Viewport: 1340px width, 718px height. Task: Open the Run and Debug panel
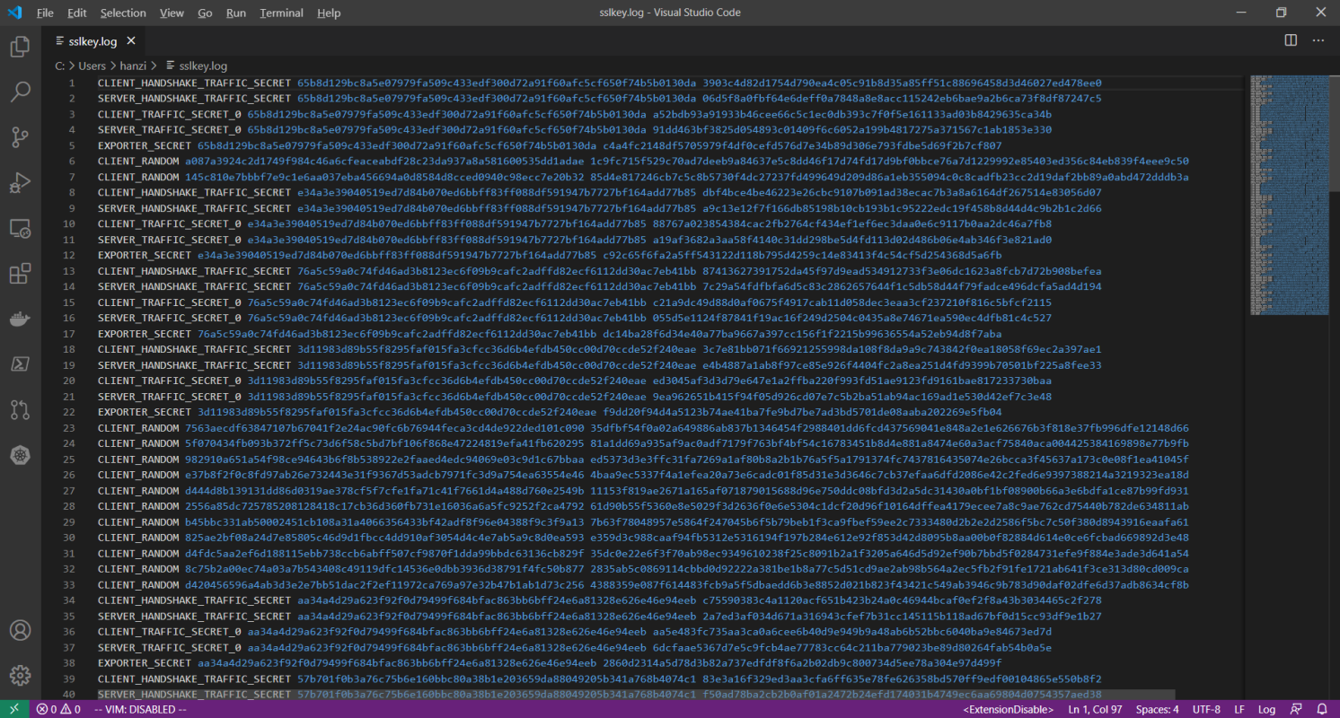pos(20,182)
